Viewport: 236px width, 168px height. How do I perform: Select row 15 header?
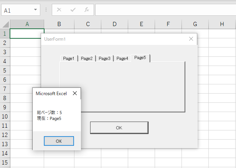pyautogui.click(x=5, y=162)
